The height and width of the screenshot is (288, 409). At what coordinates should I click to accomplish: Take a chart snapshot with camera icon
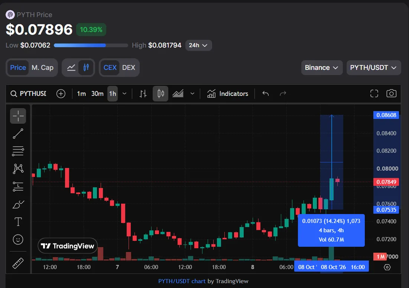(391, 94)
